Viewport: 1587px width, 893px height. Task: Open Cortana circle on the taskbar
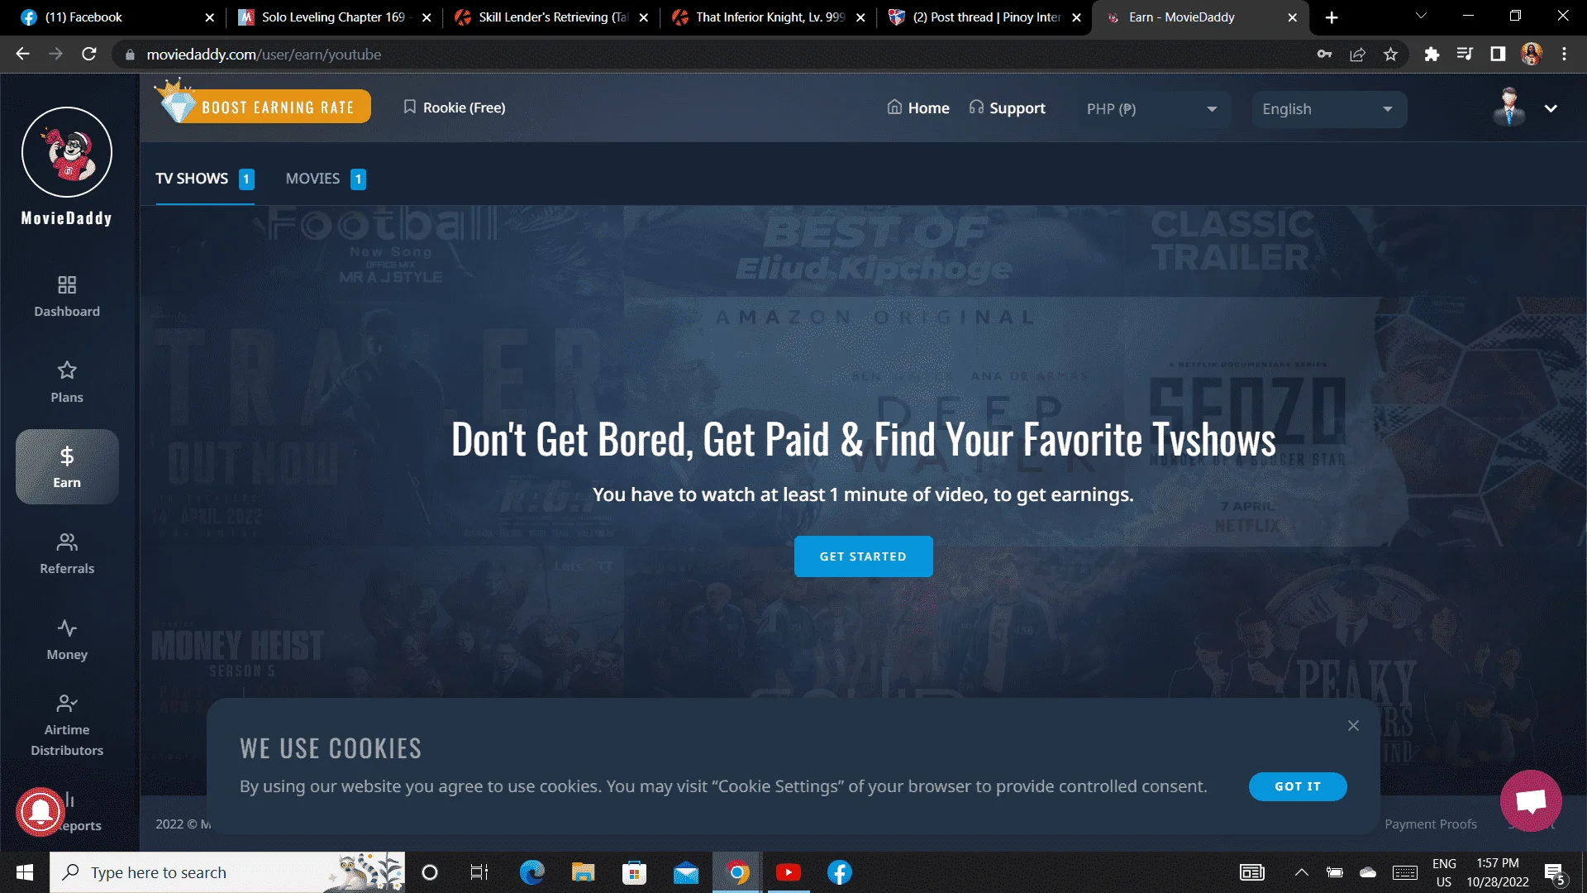coord(430,872)
